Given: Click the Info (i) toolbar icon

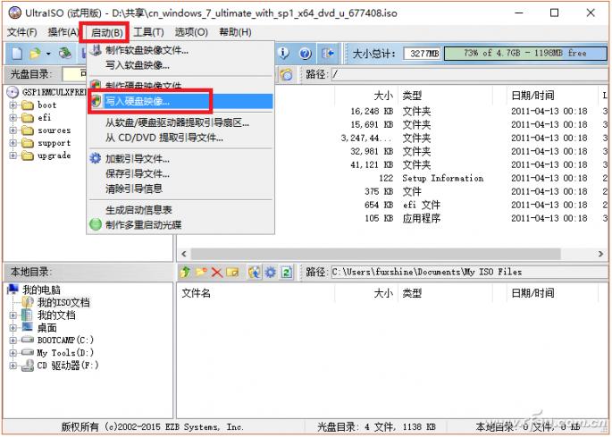Looking at the screenshot, I should click(283, 53).
